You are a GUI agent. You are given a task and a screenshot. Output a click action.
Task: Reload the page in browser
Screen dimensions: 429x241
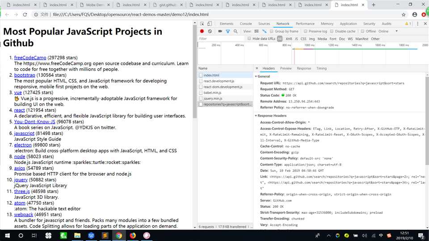click(25, 14)
